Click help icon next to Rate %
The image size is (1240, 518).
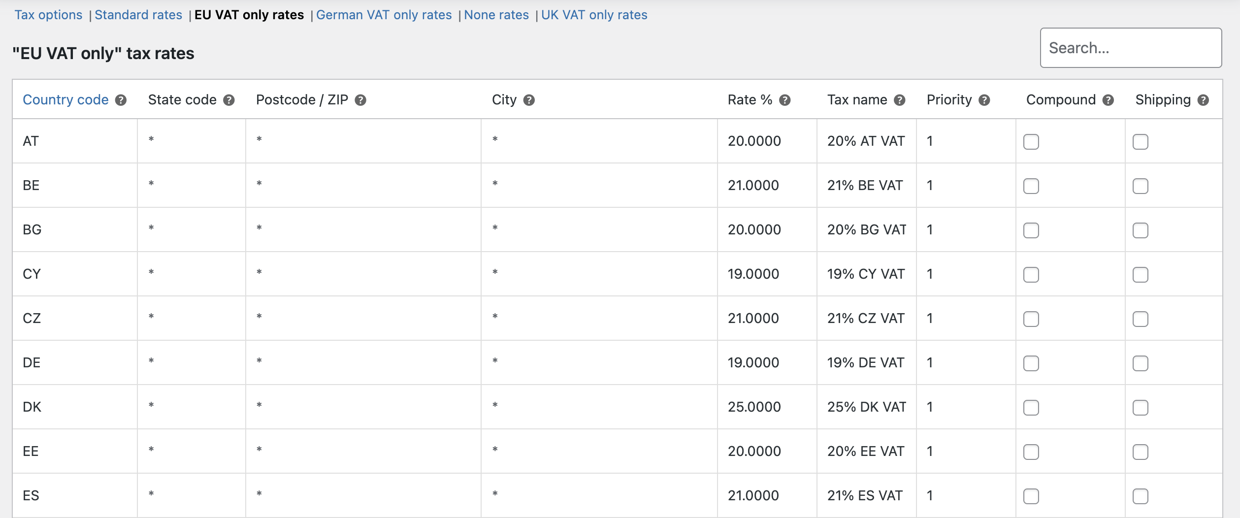click(785, 100)
